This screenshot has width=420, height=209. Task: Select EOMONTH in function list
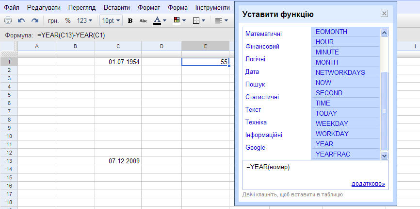pyautogui.click(x=345, y=32)
